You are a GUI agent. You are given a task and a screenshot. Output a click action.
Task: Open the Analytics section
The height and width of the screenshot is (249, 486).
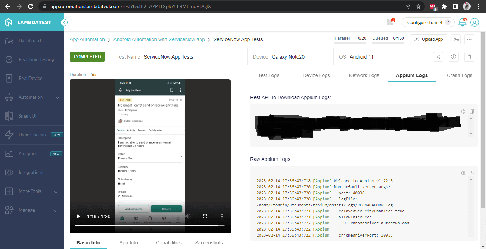tap(27, 153)
